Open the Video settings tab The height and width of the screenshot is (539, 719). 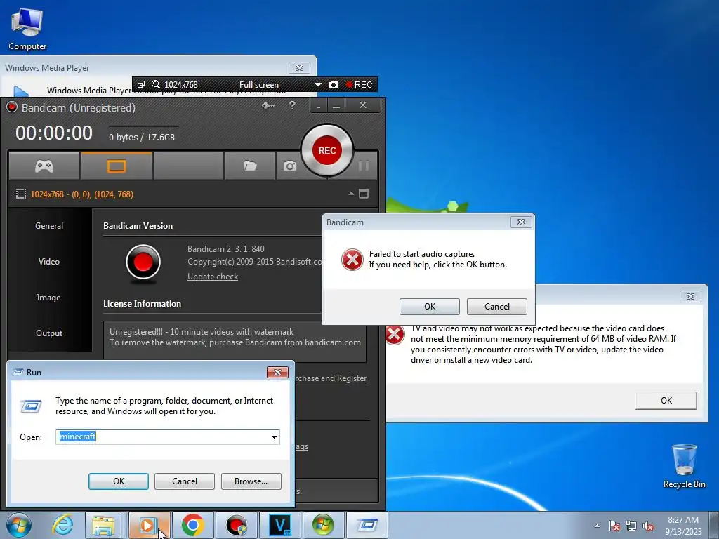[49, 261]
